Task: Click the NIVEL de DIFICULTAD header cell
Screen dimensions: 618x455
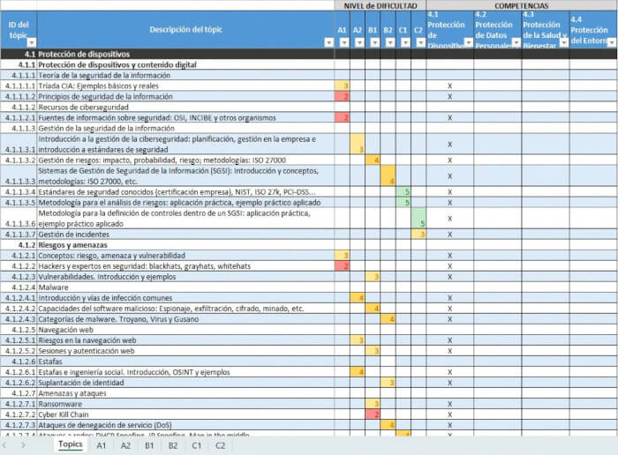Action: pos(380,5)
